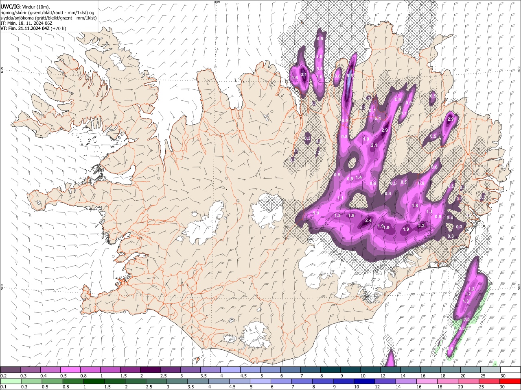Select the snow legend swatch starting at 0.2
This screenshot has height=390, width=521.
[11, 370]
